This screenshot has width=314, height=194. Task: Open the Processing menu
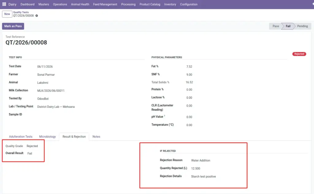[x=128, y=4]
